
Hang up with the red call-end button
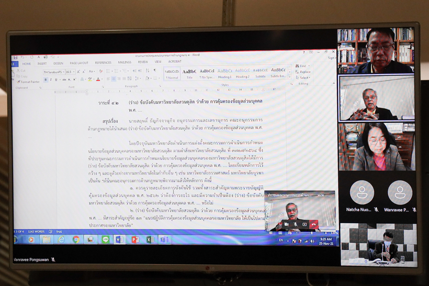313,224
